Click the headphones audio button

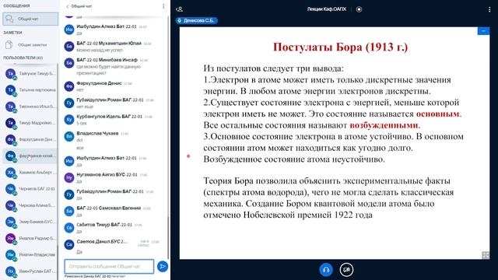(326, 270)
